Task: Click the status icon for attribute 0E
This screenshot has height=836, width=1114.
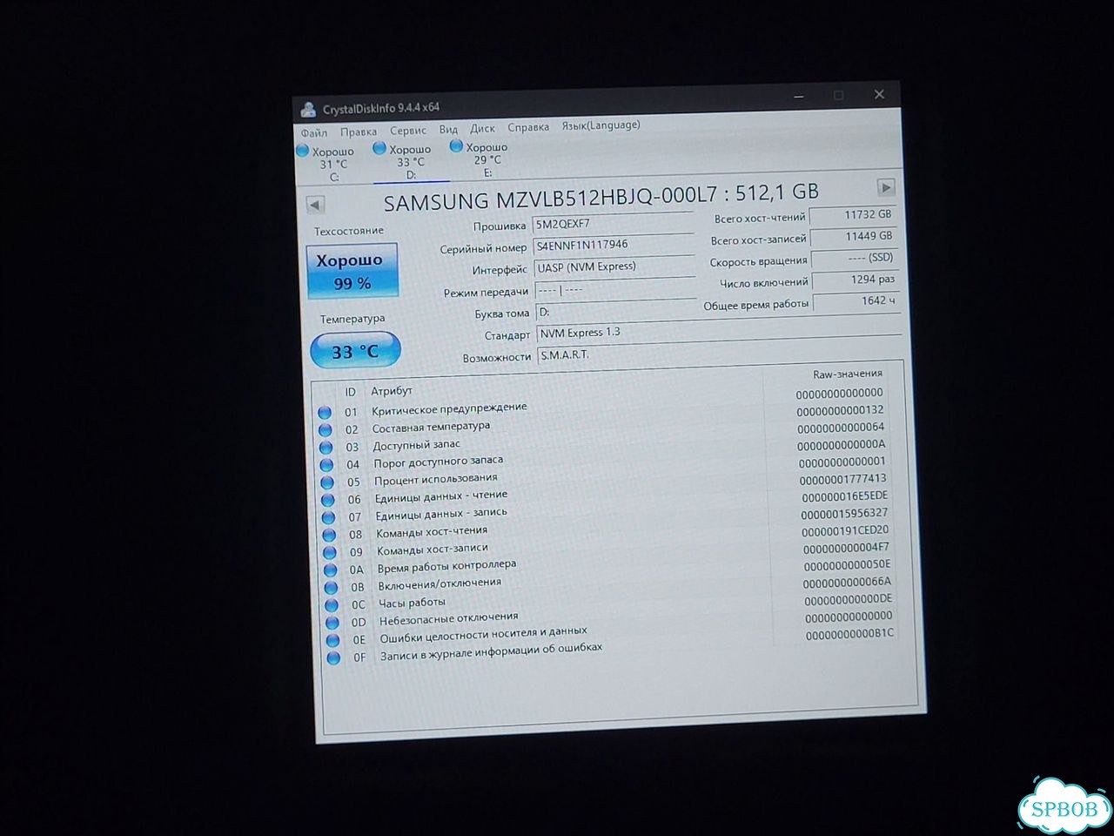Action: point(332,641)
